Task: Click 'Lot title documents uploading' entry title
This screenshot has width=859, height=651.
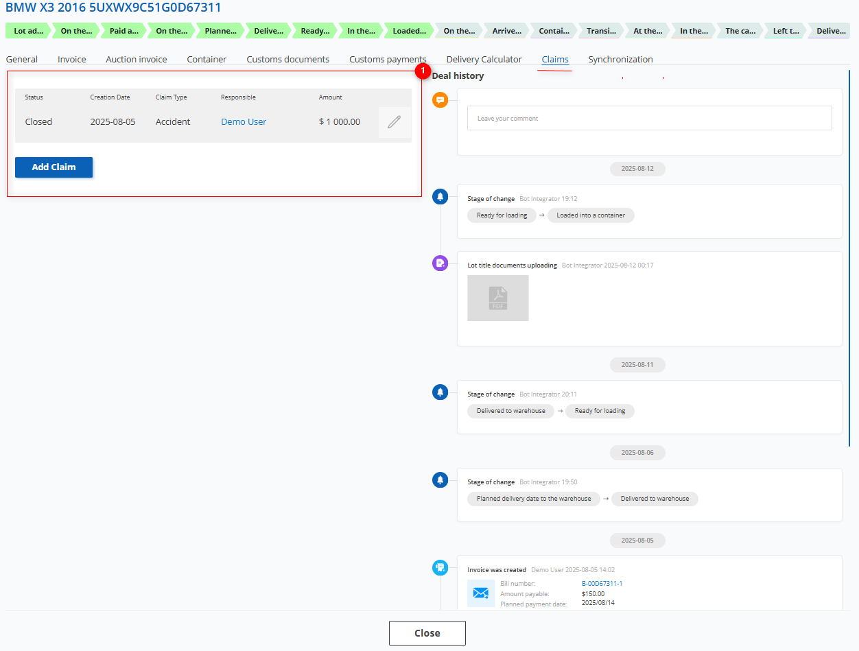Action: tap(513, 265)
